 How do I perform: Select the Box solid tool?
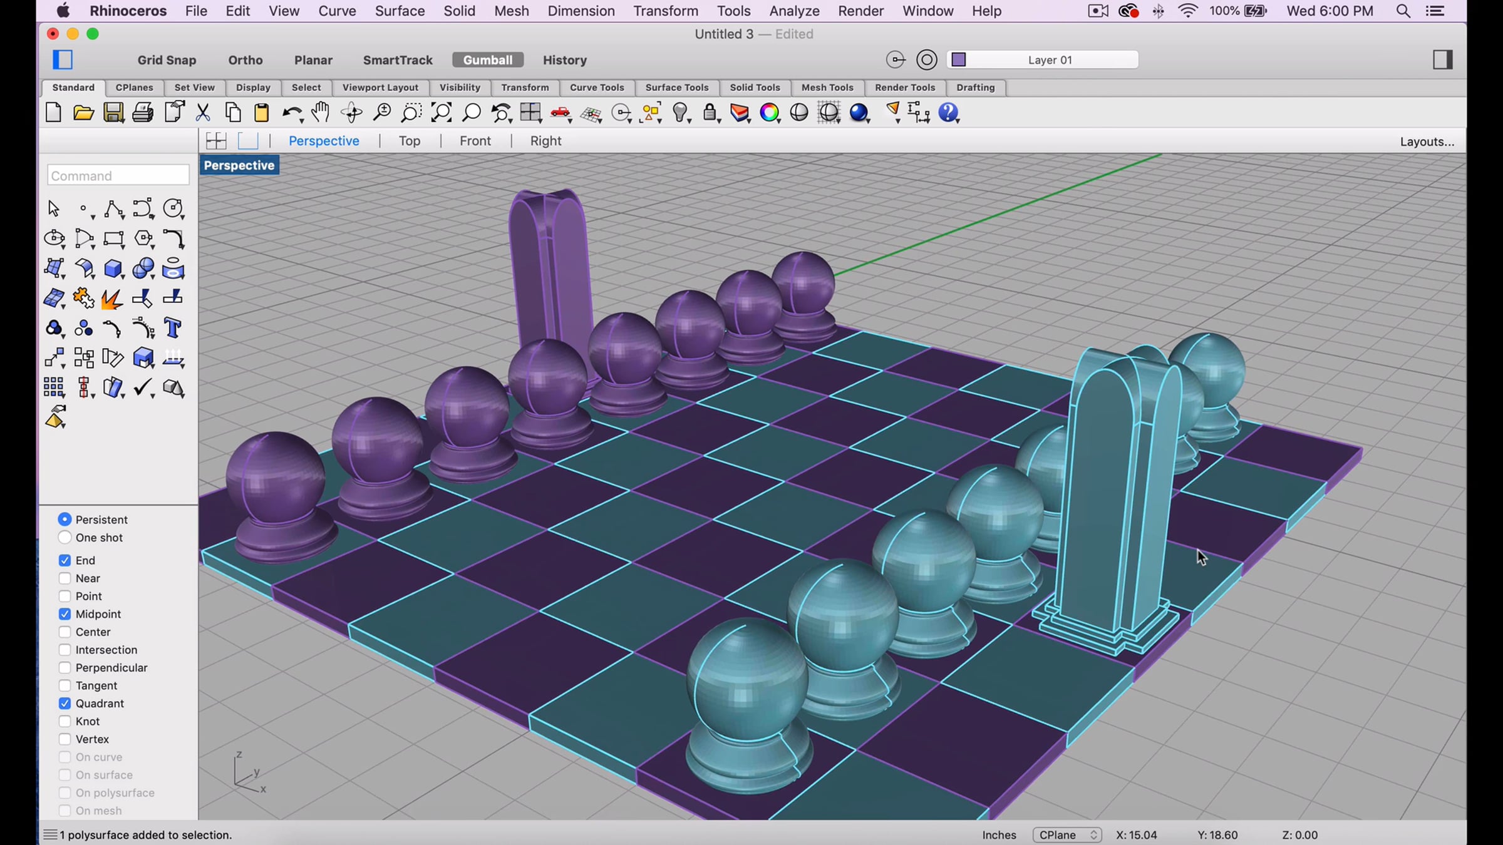(113, 269)
